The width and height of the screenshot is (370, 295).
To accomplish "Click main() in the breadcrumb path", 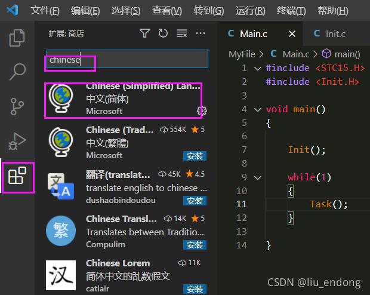I will tap(347, 54).
